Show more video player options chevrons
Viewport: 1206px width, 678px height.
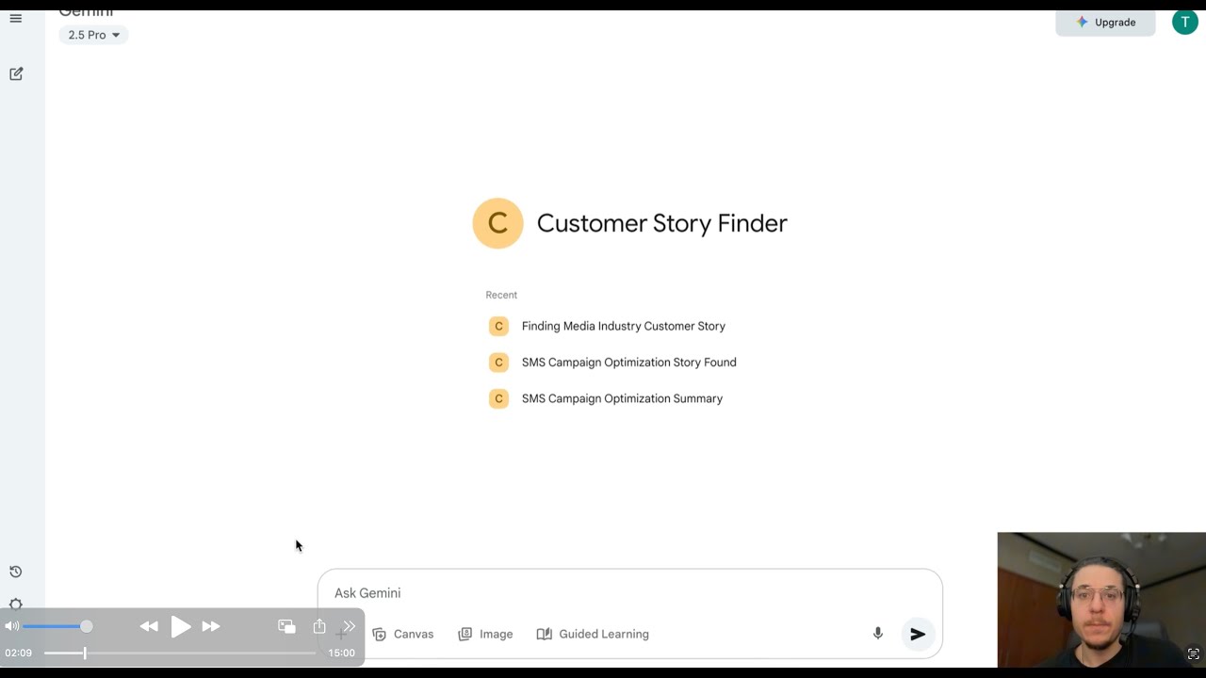pos(349,626)
